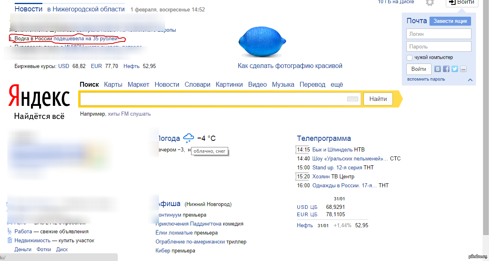
Task: Toggle the 'чужой компьютер' checkbox
Action: 410,57
